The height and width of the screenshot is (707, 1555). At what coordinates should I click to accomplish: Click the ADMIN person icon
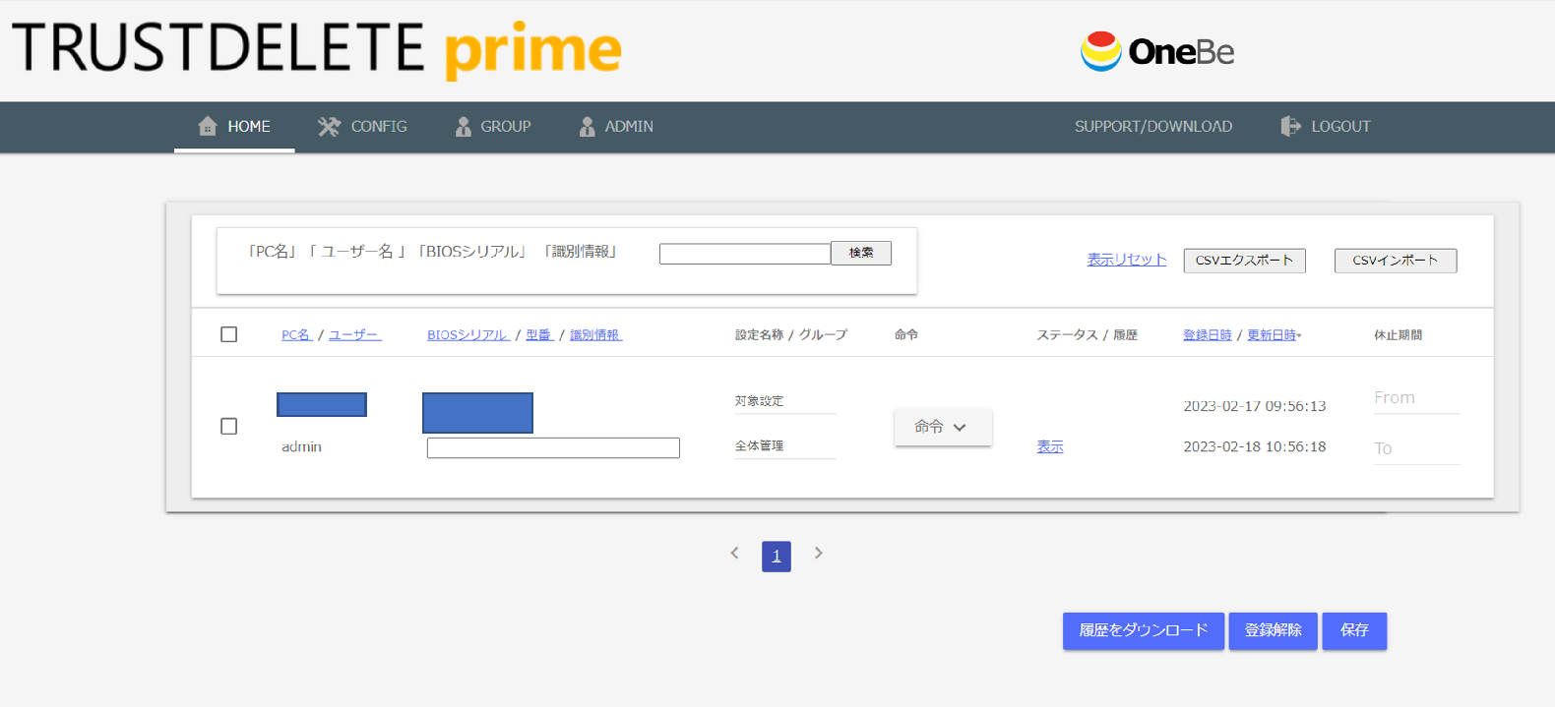pos(587,126)
